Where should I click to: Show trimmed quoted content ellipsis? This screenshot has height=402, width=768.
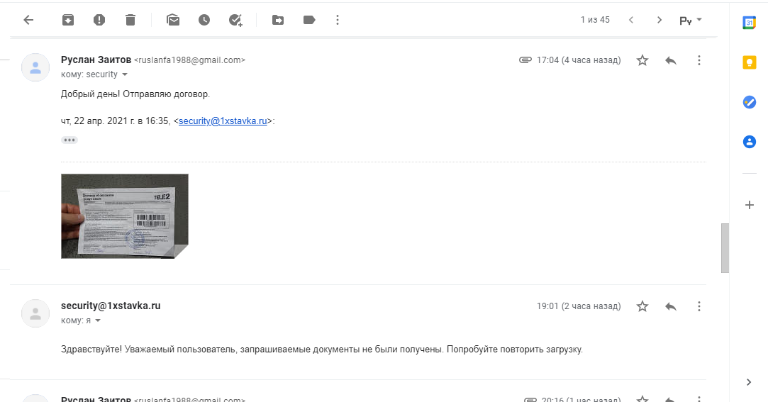69,140
